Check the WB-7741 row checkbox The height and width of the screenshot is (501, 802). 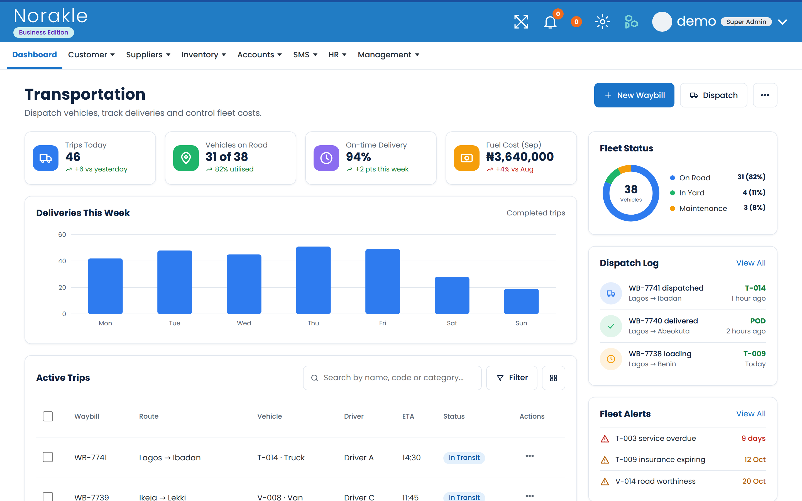tap(48, 457)
